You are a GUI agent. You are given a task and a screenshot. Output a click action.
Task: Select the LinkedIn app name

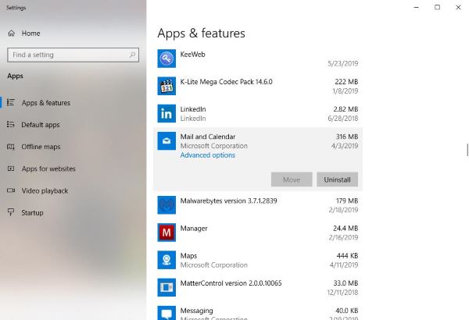click(193, 109)
